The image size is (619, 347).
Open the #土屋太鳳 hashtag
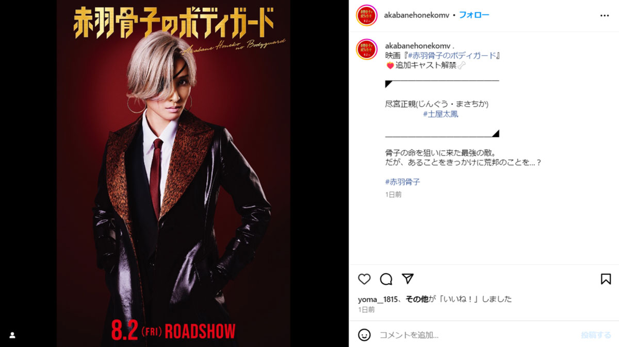tap(441, 114)
